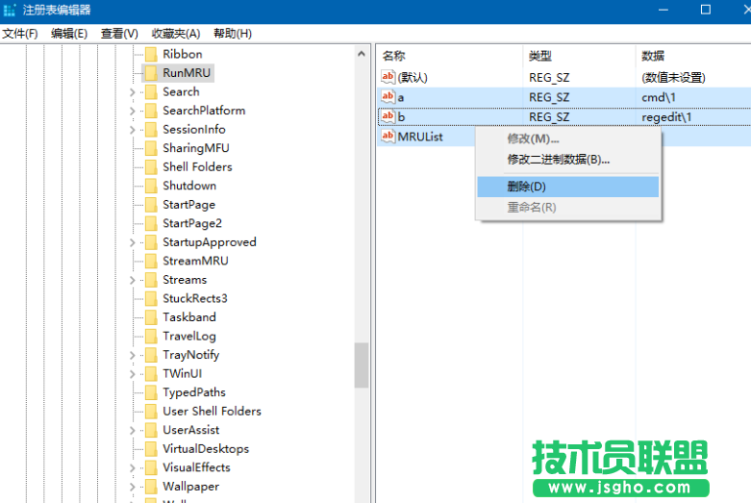The image size is (751, 503).
Task: Expand the StartupApproved tree node
Action: coord(132,242)
